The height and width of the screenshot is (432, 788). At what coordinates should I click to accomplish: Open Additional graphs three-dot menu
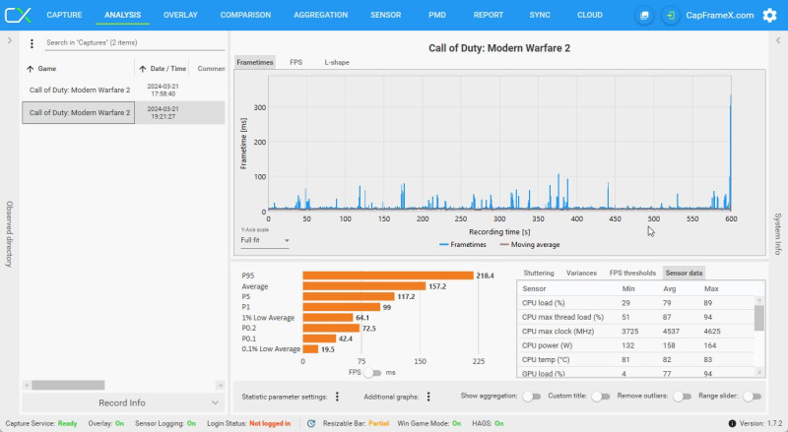(428, 397)
